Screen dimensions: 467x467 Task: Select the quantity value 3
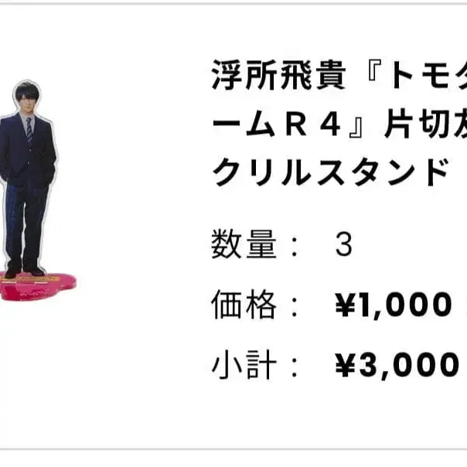(344, 245)
